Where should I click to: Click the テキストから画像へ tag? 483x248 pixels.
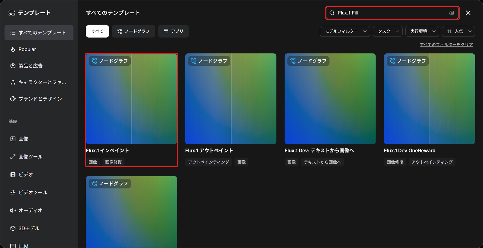coord(322,162)
